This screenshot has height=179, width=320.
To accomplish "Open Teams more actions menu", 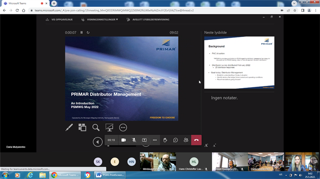I will click(155, 140).
